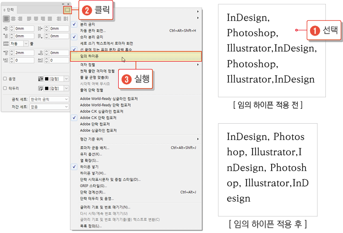The width and height of the screenshot is (343, 233).
Task: Select align away from spine icon
Action: [x=66, y=19]
